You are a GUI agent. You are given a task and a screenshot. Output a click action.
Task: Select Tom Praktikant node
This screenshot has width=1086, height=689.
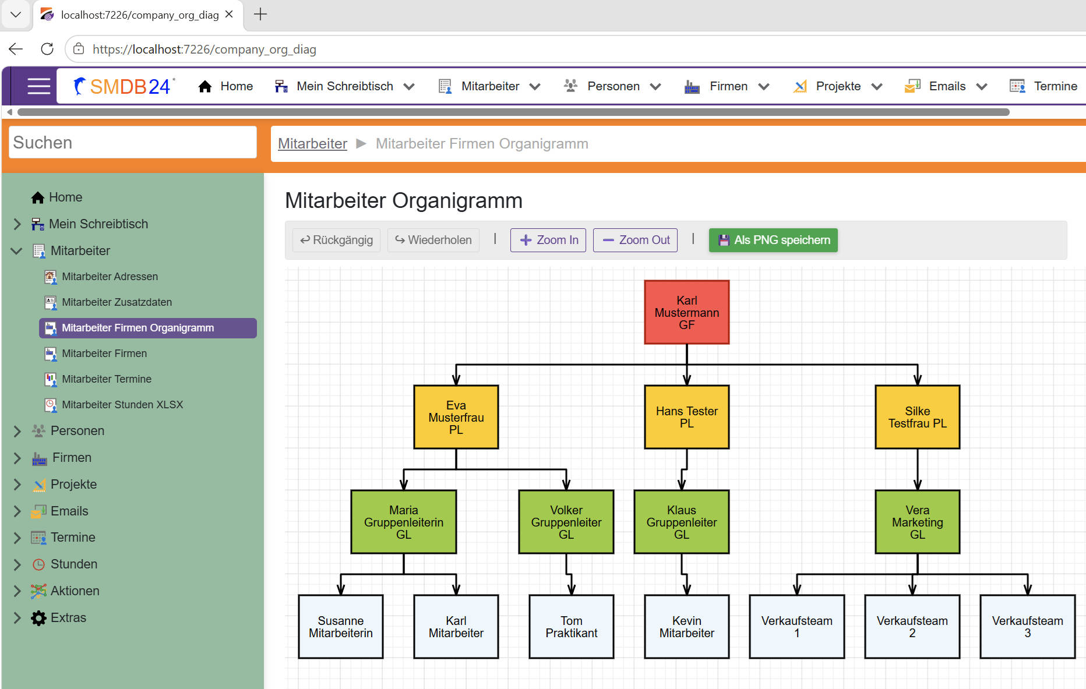(x=572, y=627)
